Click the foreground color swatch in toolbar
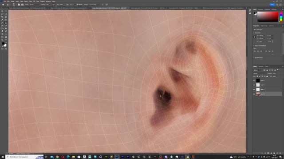The image size is (284, 159). (x=3, y=43)
